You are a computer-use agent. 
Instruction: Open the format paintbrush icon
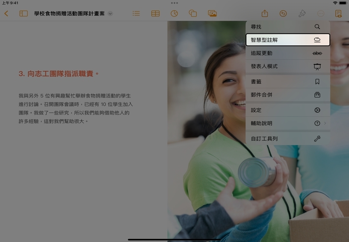302,14
